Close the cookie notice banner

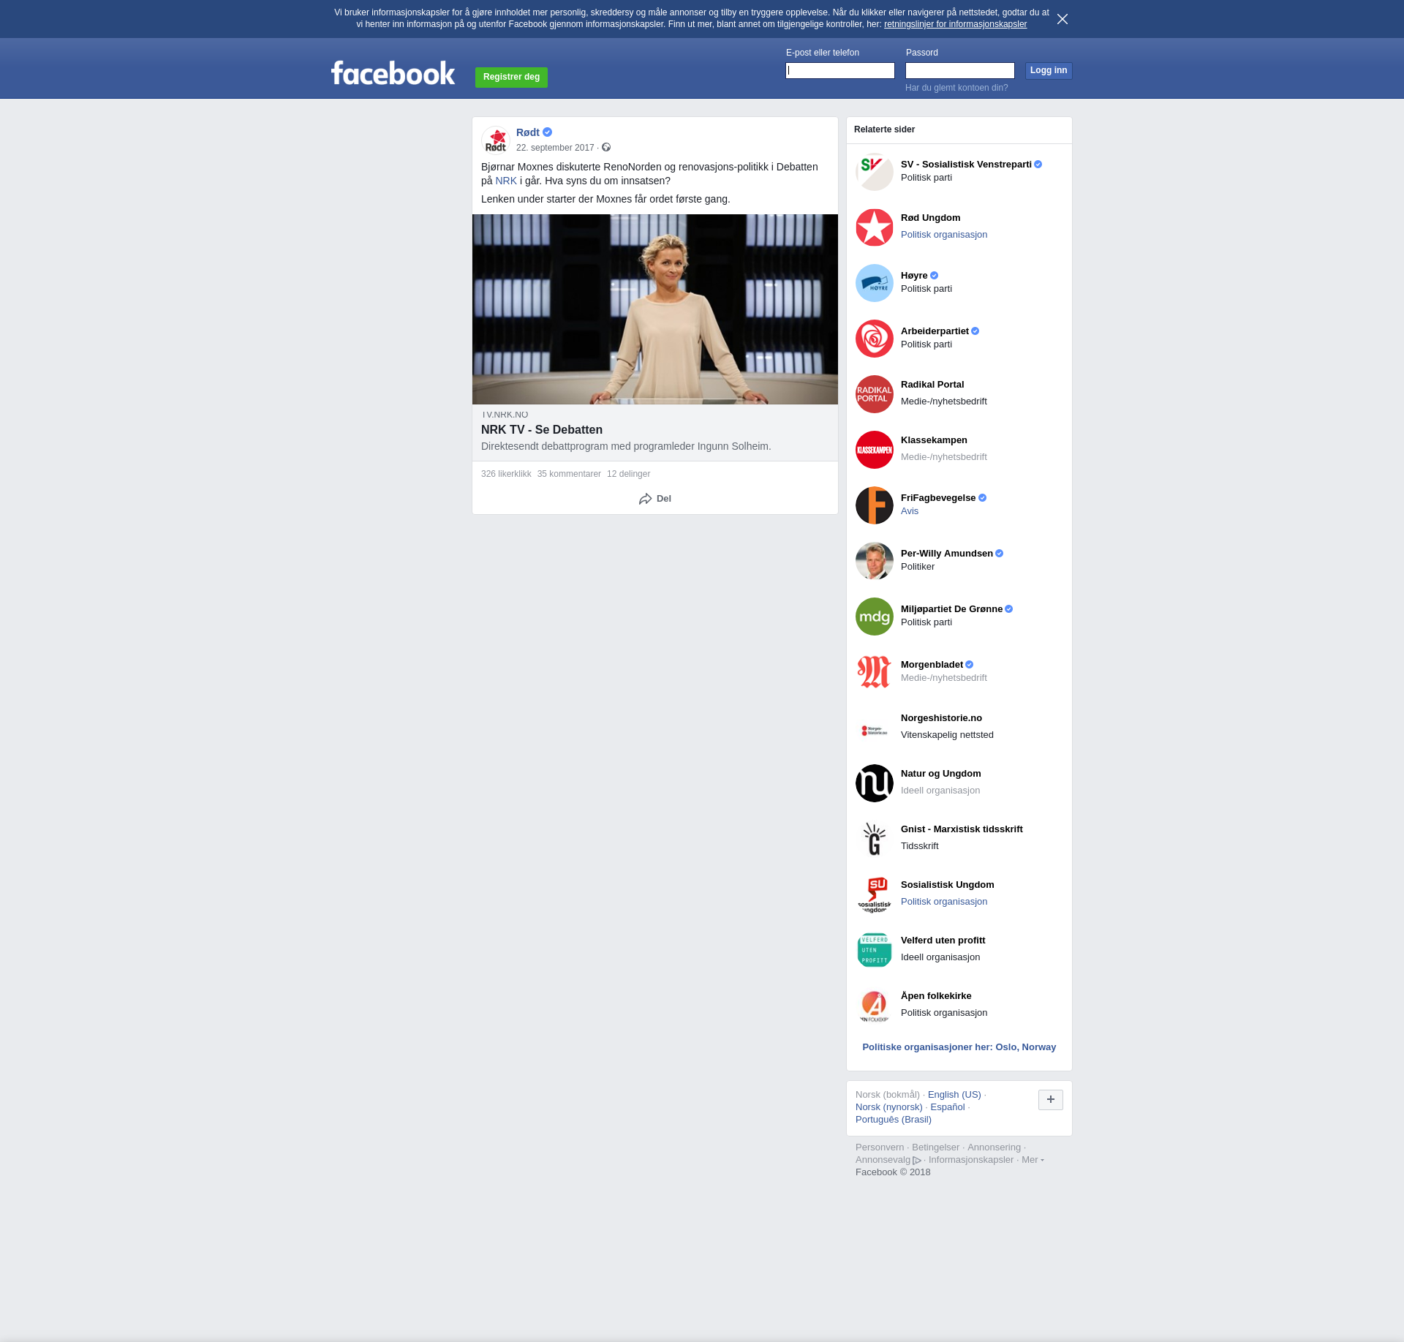click(1062, 19)
